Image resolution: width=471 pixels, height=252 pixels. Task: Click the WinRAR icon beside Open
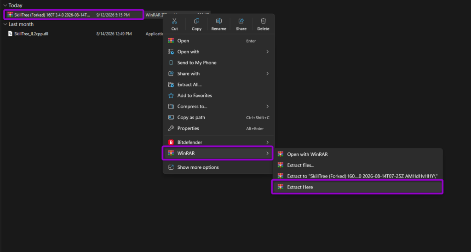[x=171, y=41]
